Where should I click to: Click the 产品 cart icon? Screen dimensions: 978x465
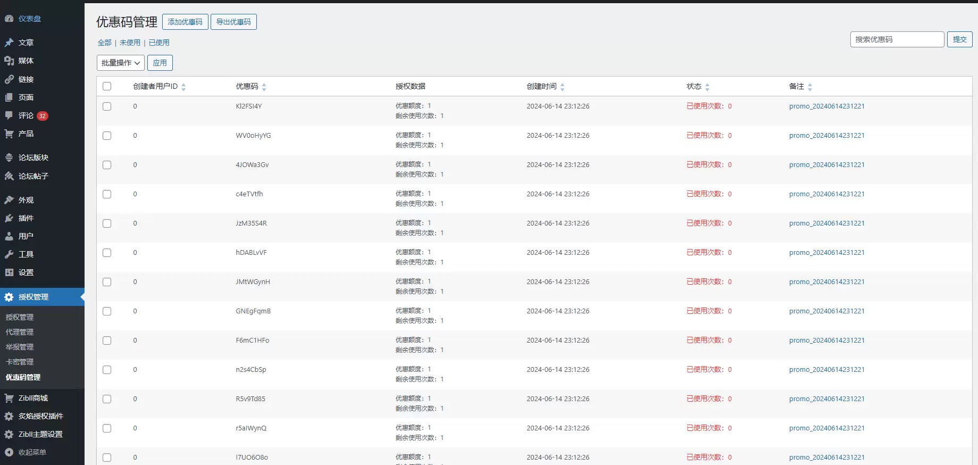click(9, 134)
